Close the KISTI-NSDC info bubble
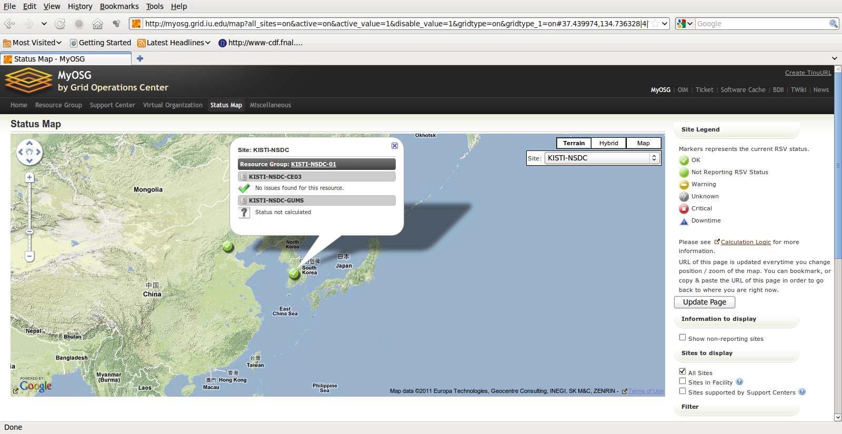Image resolution: width=842 pixels, height=434 pixels. [394, 146]
